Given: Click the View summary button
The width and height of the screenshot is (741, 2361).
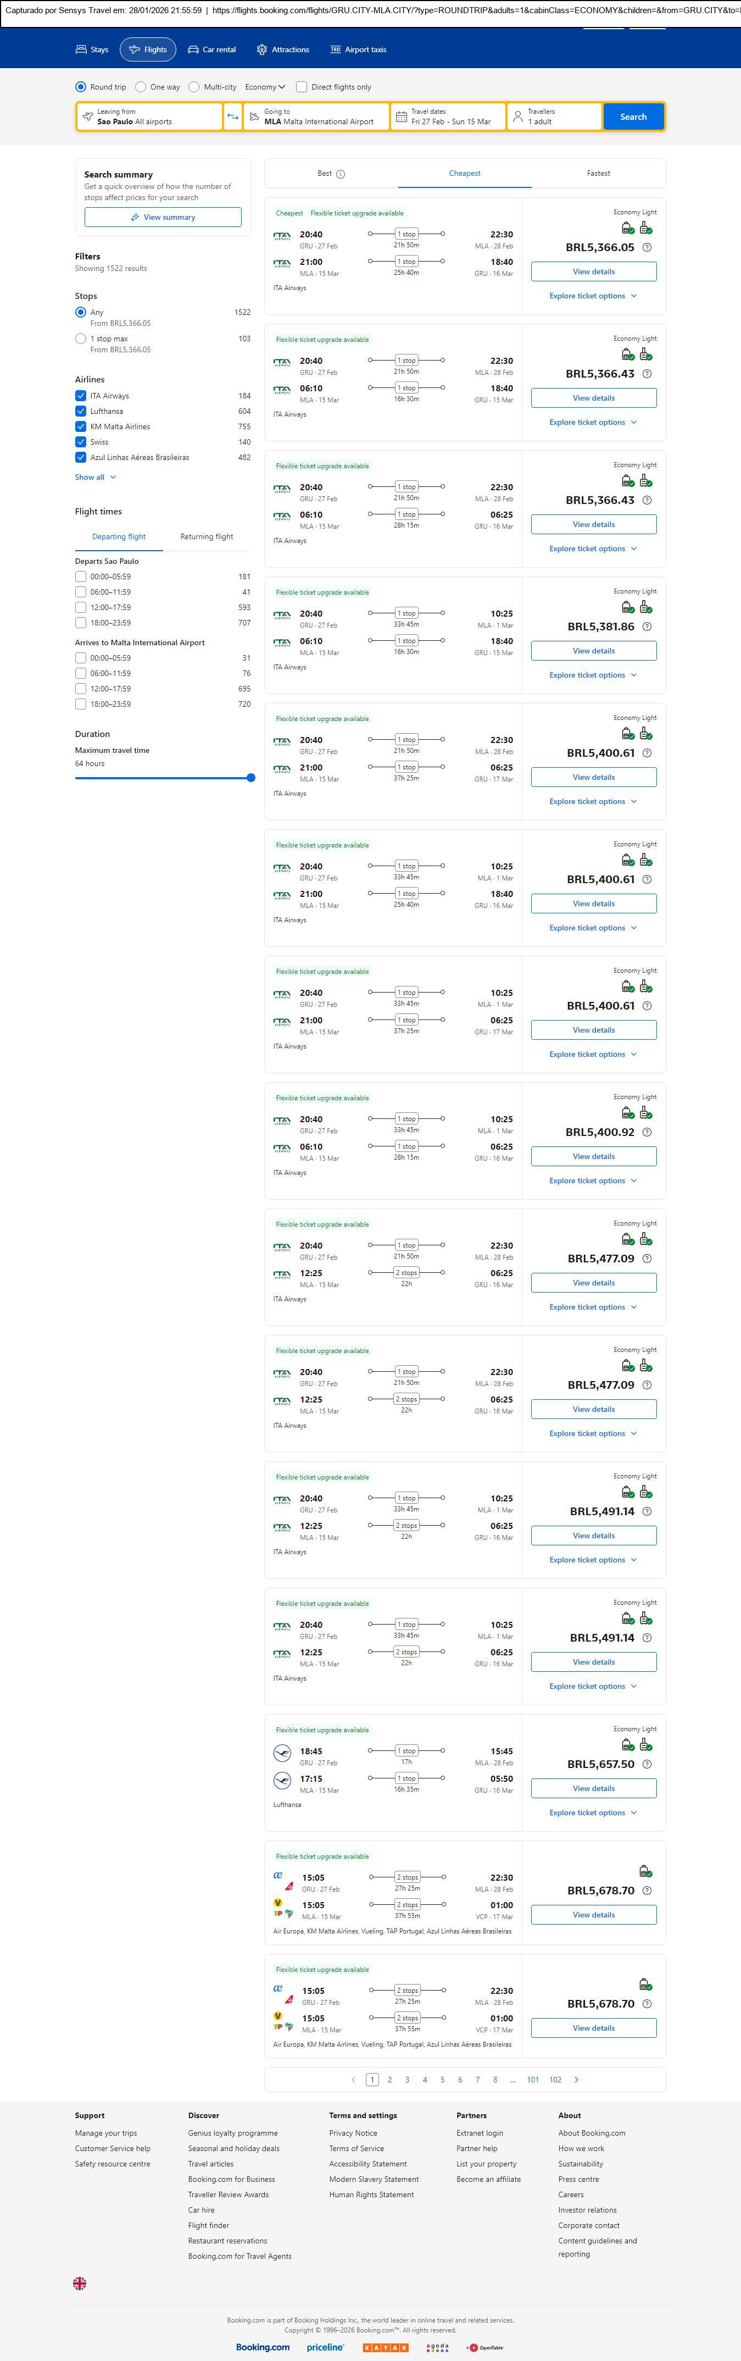Looking at the screenshot, I should pyautogui.click(x=163, y=217).
